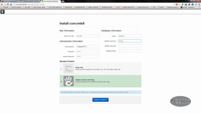Open the ART SITES bookmarks folder

(x=27, y=7)
